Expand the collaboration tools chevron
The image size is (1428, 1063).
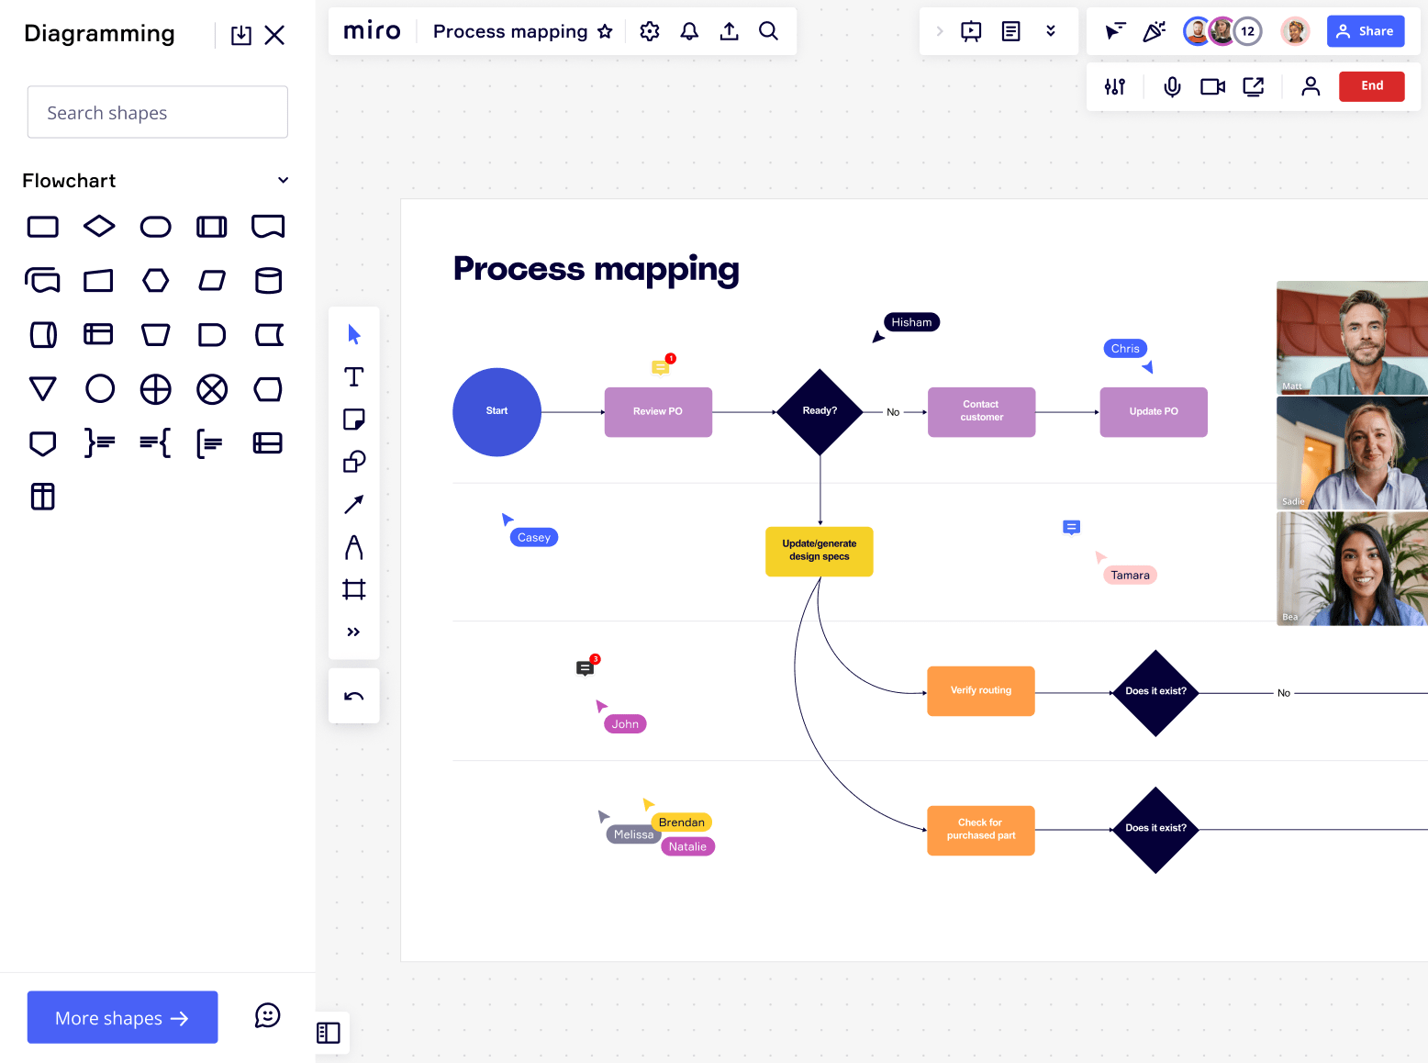pyautogui.click(x=1051, y=30)
